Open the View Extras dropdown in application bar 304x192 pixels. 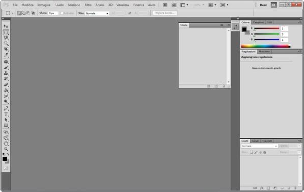tap(184, 5)
